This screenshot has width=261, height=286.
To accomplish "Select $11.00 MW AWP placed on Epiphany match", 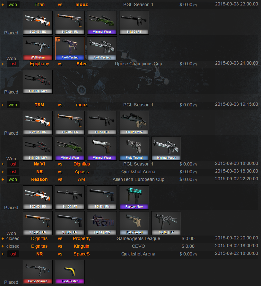I will (38, 82).
